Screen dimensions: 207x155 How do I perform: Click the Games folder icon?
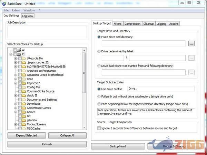(24, 112)
